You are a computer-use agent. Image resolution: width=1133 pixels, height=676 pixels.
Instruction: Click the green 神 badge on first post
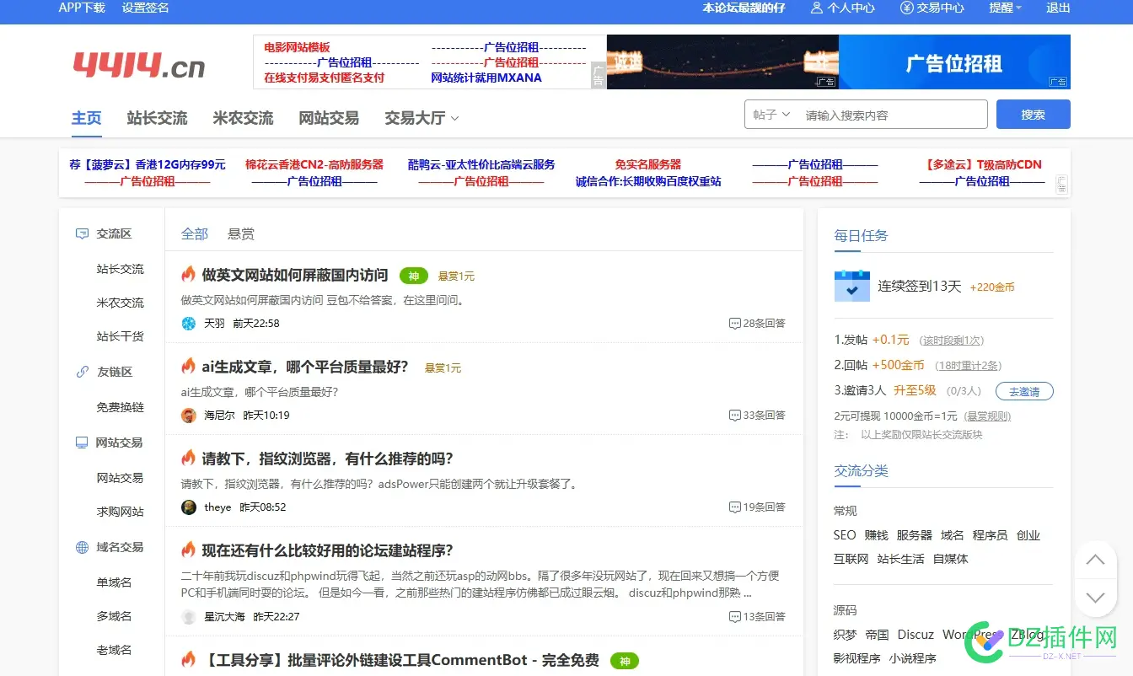413,275
